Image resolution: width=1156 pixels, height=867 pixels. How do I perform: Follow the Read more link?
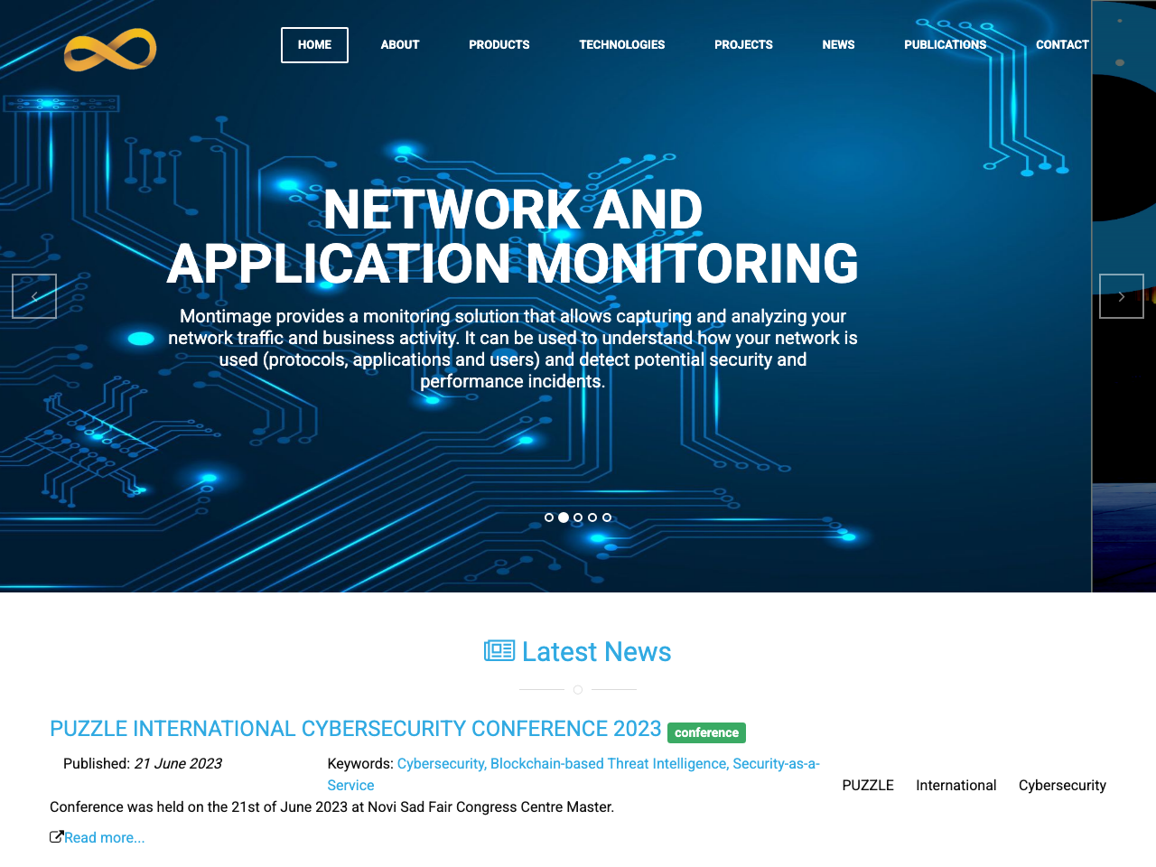click(105, 837)
